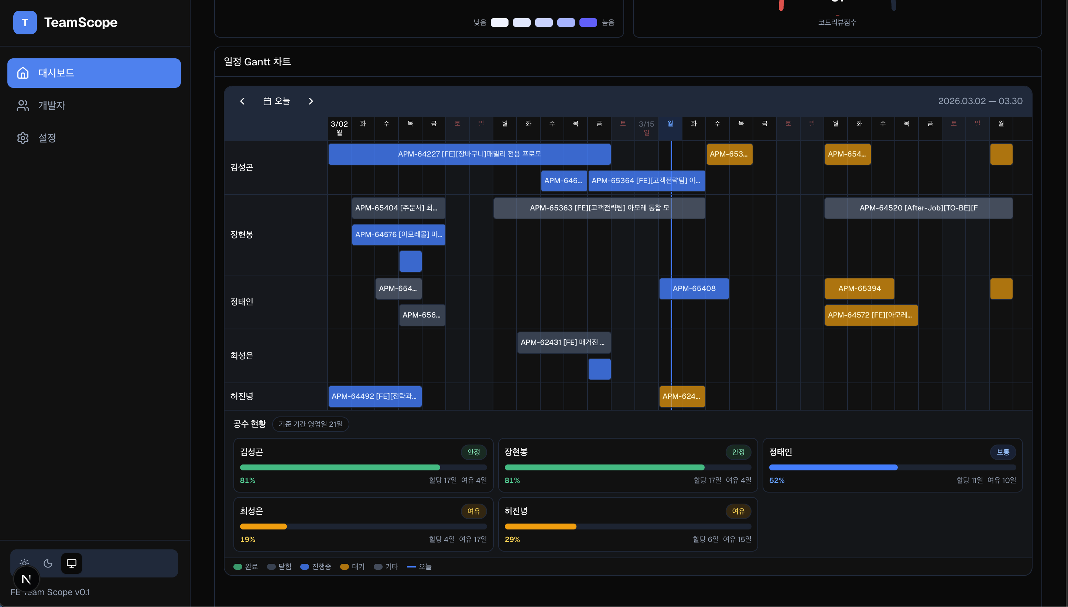Enable light theme with the sun icon

24,563
